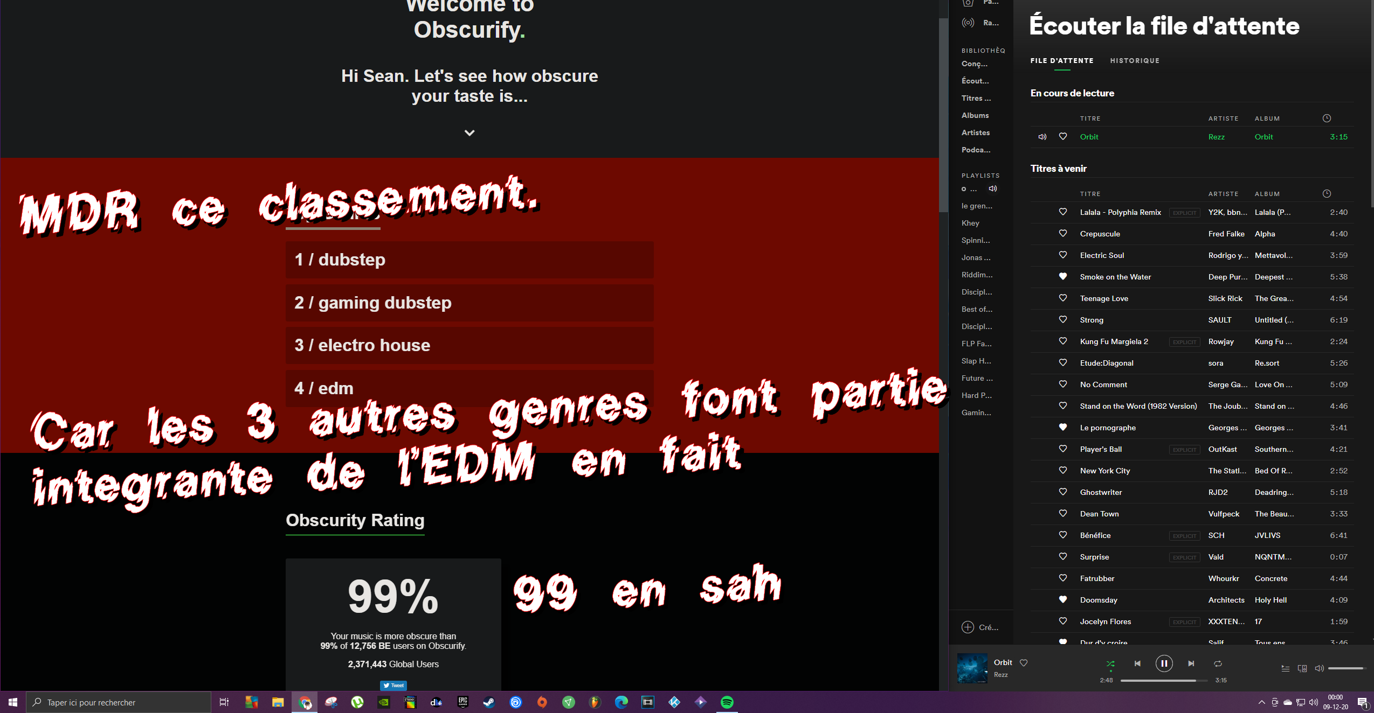Image resolution: width=1374 pixels, height=713 pixels.
Task: Pause the currently playing track
Action: click(1164, 663)
